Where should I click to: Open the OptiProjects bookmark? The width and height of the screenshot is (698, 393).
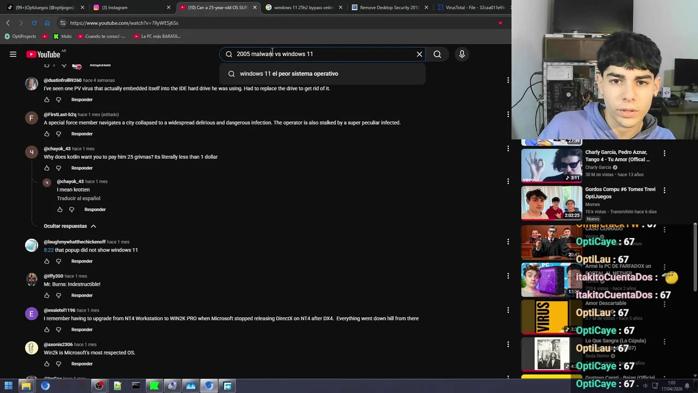(20, 37)
